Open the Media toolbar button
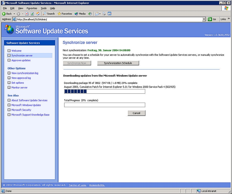 click(80, 14)
